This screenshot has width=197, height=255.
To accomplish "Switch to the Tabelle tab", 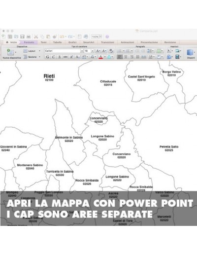I will 57,42.
